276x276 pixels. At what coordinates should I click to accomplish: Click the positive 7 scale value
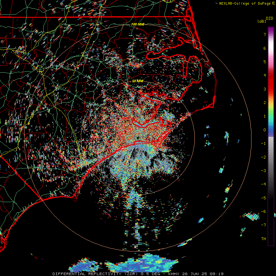pos(265,34)
